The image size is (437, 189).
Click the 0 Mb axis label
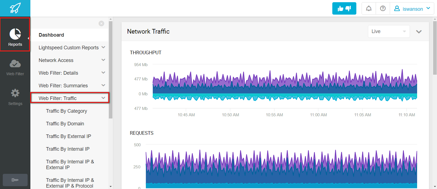point(143,94)
